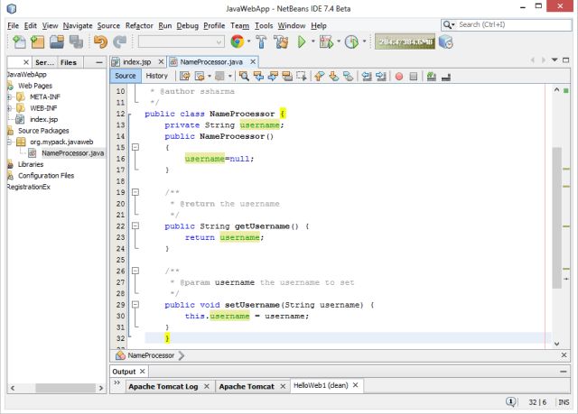Collapse the NameProcessor constructor code fold
This screenshot has width=578, height=414.
135,147
